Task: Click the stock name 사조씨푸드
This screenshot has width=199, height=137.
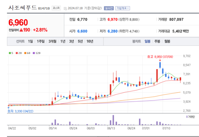Action: [23, 8]
